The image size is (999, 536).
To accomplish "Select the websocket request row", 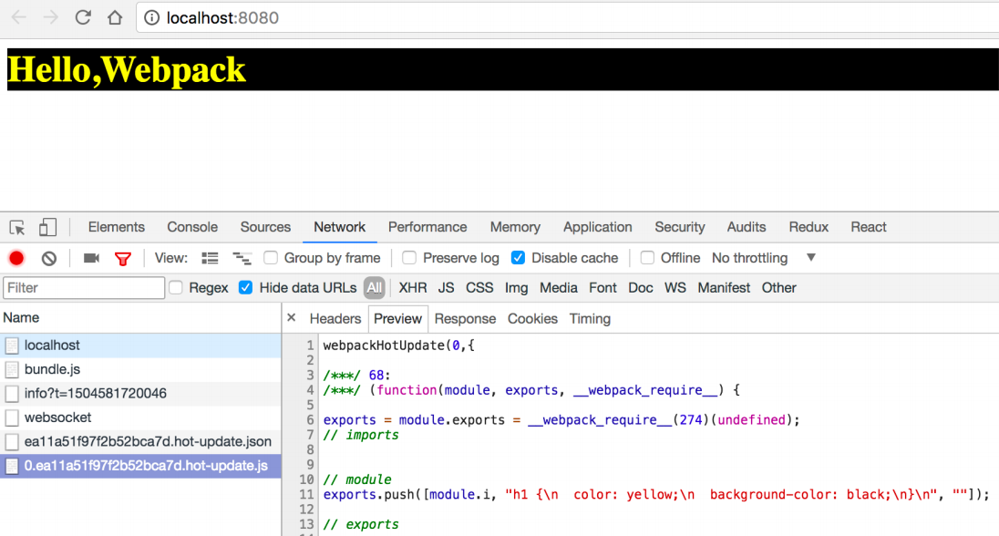I will 140,417.
